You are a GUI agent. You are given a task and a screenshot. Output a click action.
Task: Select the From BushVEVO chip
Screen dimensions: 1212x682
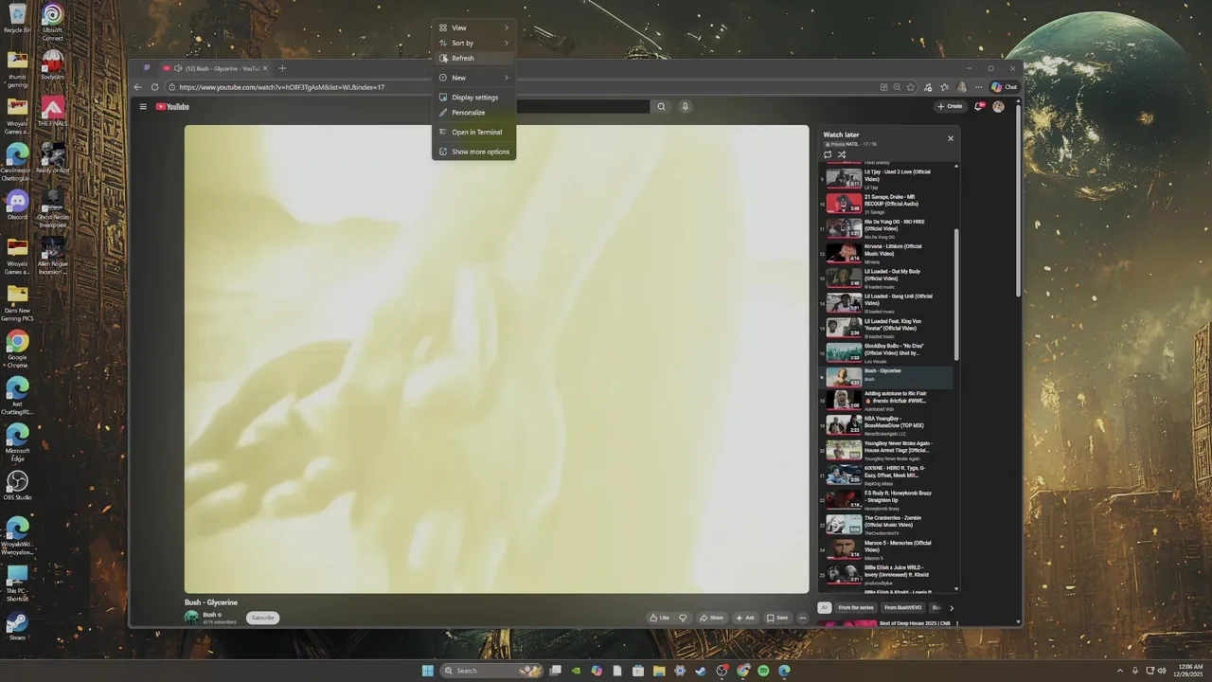pyautogui.click(x=903, y=607)
